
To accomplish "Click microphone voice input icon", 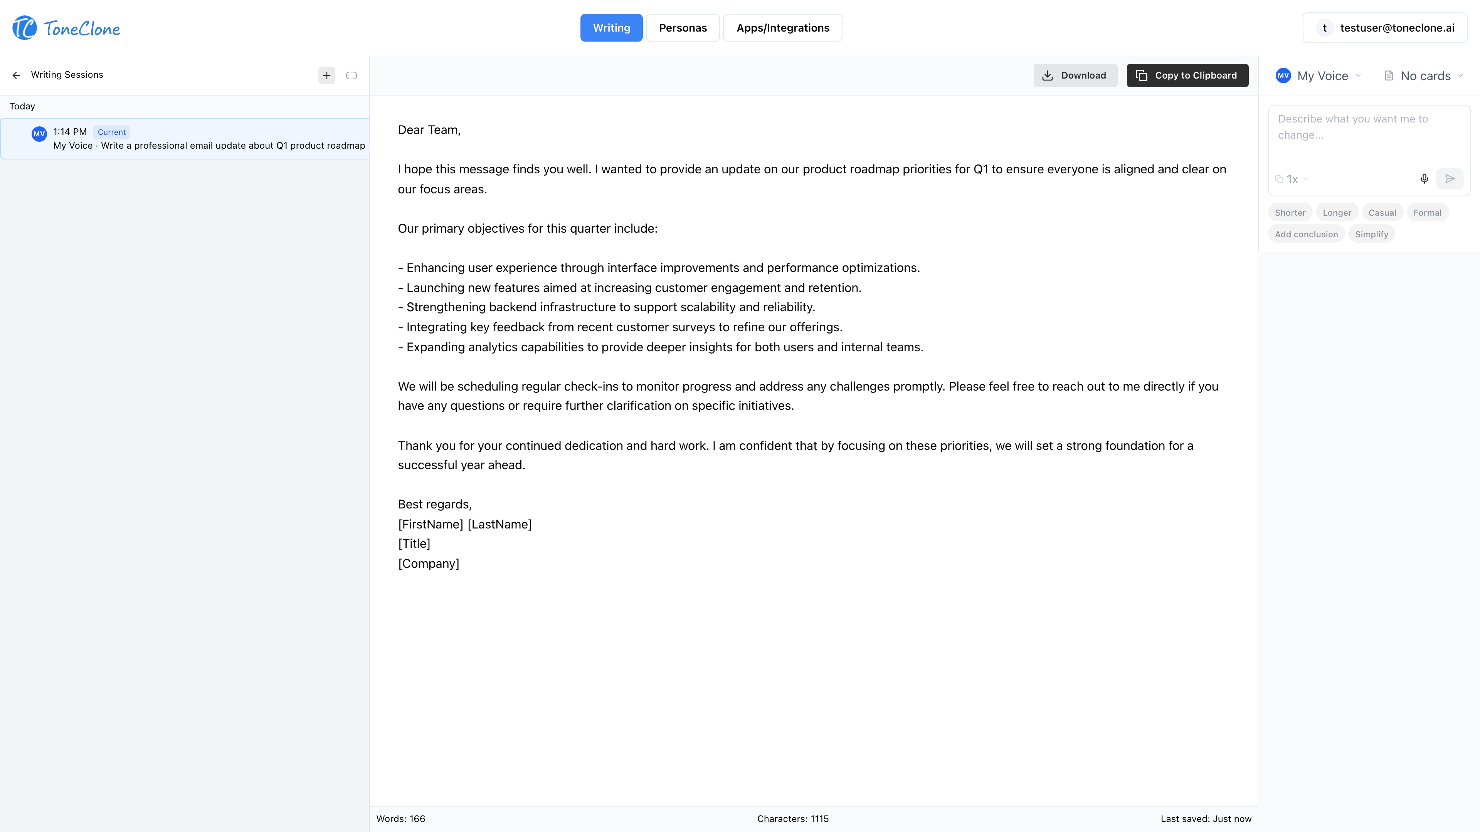I will click(1424, 179).
